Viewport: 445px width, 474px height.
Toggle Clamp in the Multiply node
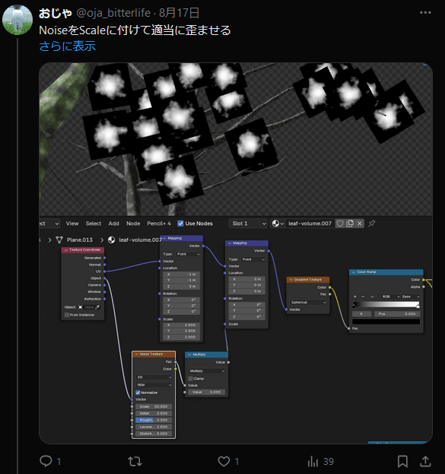coord(190,379)
